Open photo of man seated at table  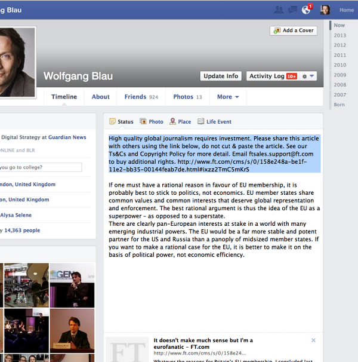pyautogui.click(x=72, y=330)
